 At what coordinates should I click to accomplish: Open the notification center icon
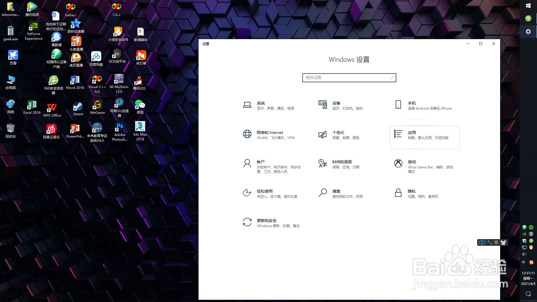point(528,294)
